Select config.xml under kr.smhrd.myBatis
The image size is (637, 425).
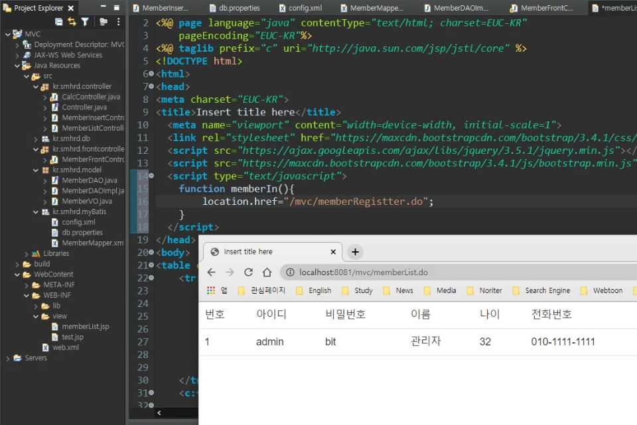tap(78, 222)
